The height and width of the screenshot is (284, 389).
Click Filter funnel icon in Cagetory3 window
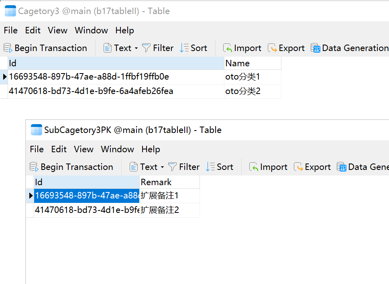[146, 48]
